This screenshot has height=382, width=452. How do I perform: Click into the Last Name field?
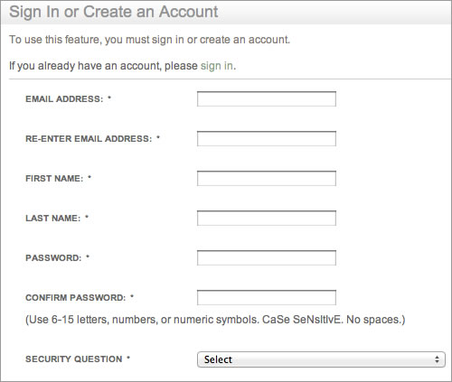[x=267, y=219]
